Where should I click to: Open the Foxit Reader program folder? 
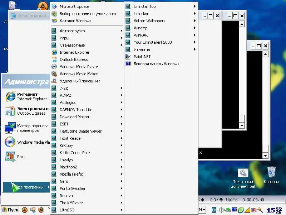pyautogui.click(x=87, y=138)
